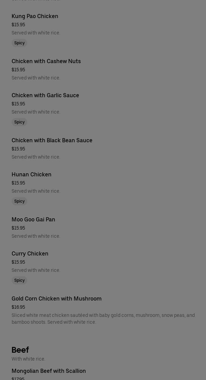The image size is (206, 380).
Task: Click the Spicy tag under Chicken with Garlic Sauce
Action: (19, 122)
